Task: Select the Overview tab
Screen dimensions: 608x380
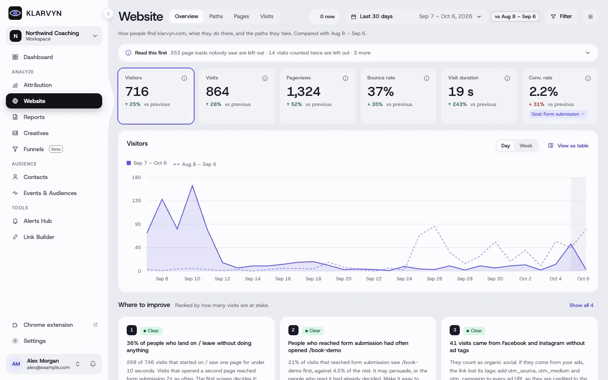Action: [x=186, y=16]
